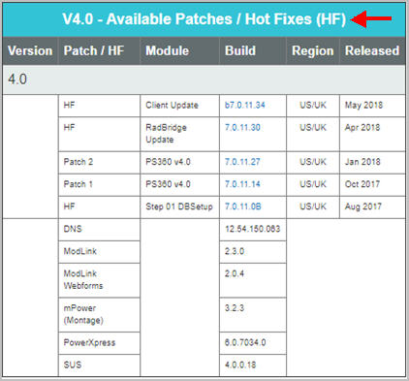Image resolution: width=409 pixels, height=381 pixels.
Task: Click the Region column header
Action: tap(313, 51)
